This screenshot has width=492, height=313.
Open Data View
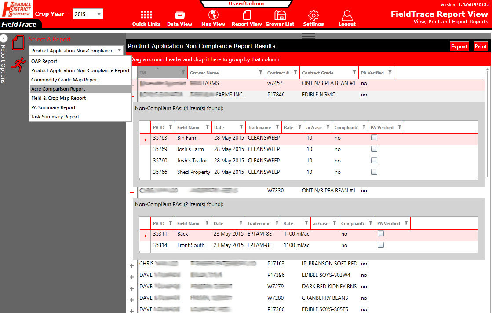pyautogui.click(x=179, y=15)
